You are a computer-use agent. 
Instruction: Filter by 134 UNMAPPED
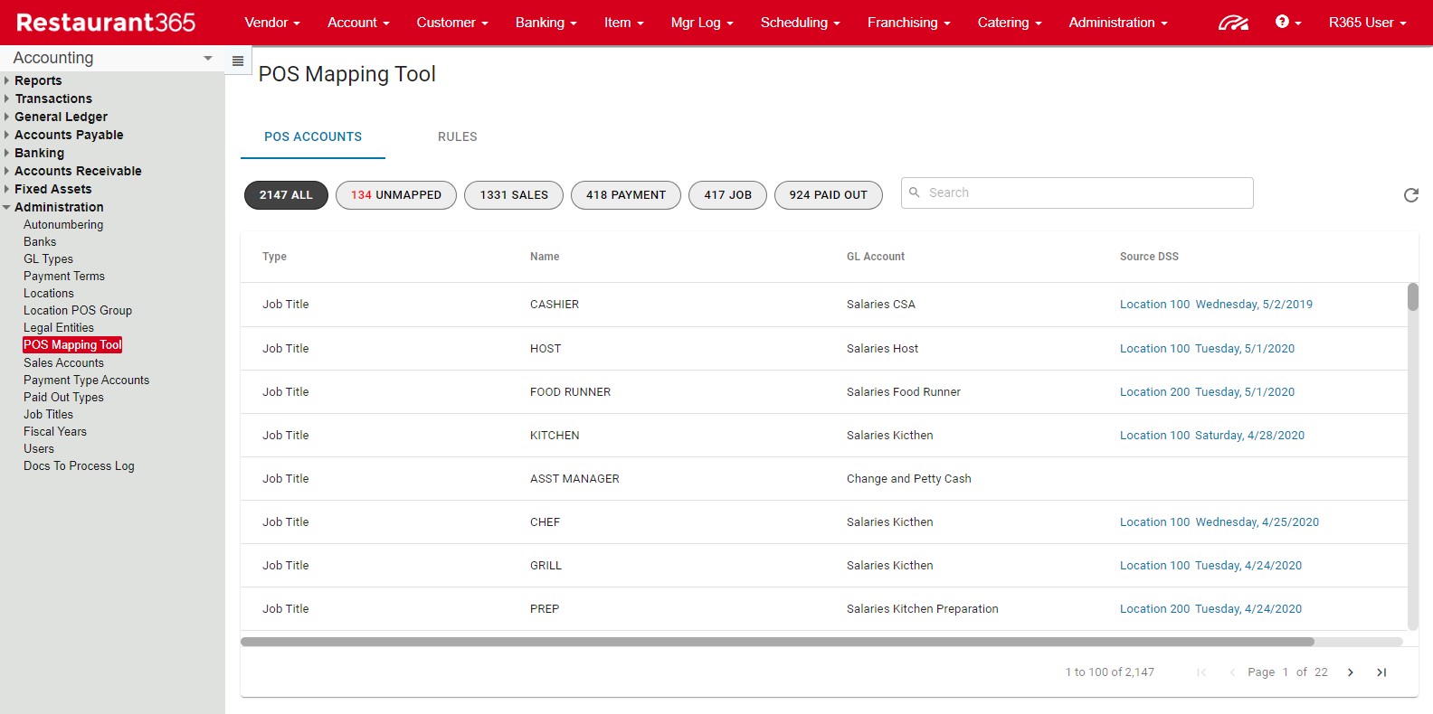396,195
